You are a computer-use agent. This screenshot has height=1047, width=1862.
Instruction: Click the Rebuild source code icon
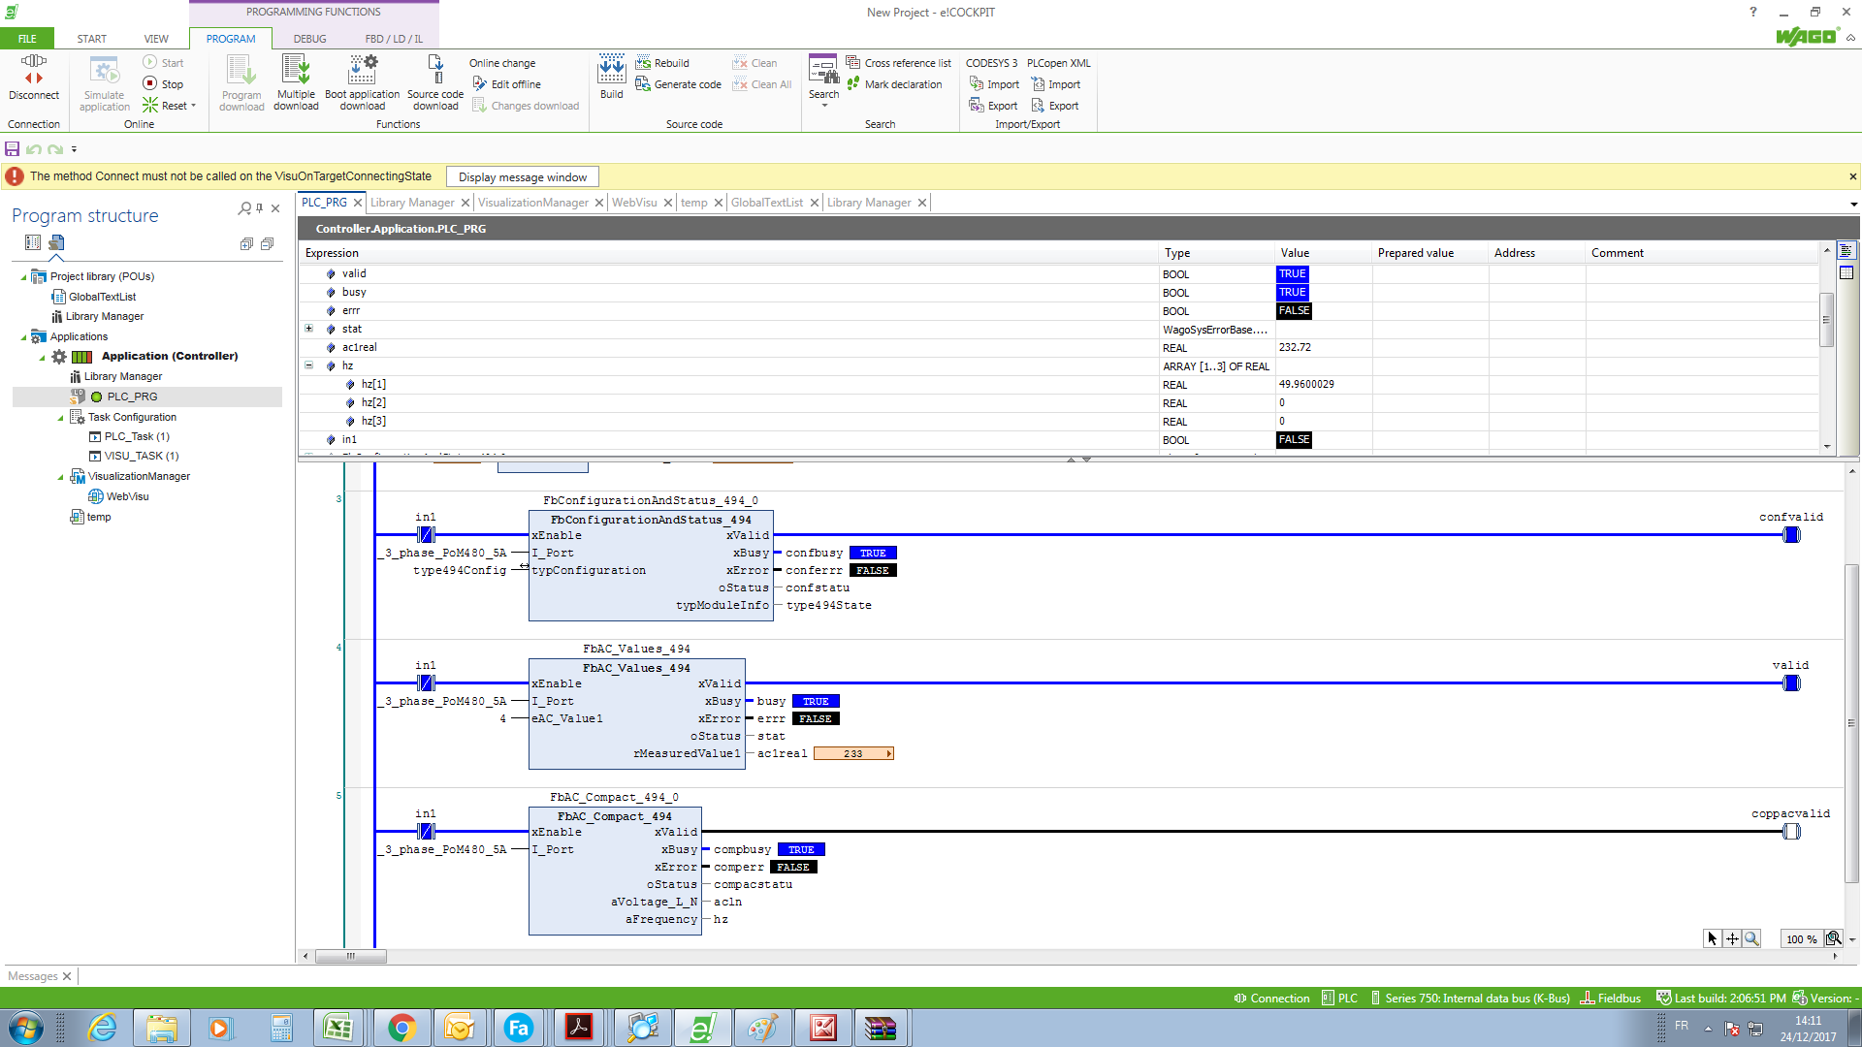coord(643,63)
